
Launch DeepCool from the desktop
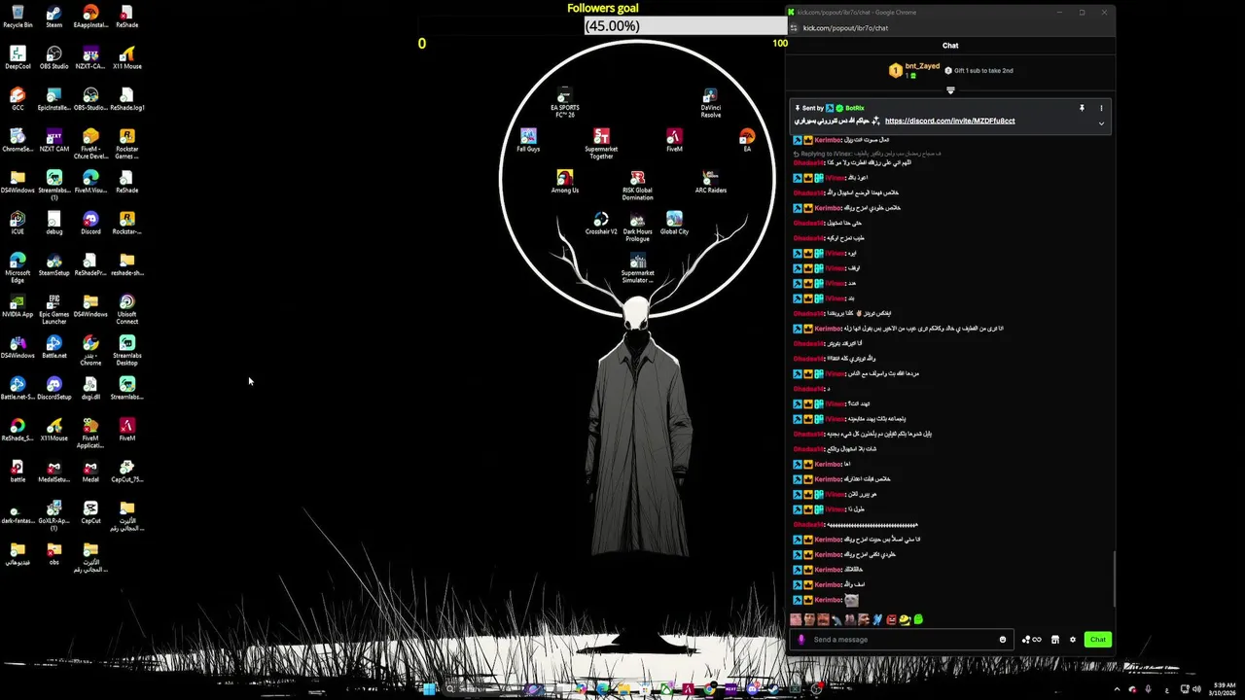18,58
